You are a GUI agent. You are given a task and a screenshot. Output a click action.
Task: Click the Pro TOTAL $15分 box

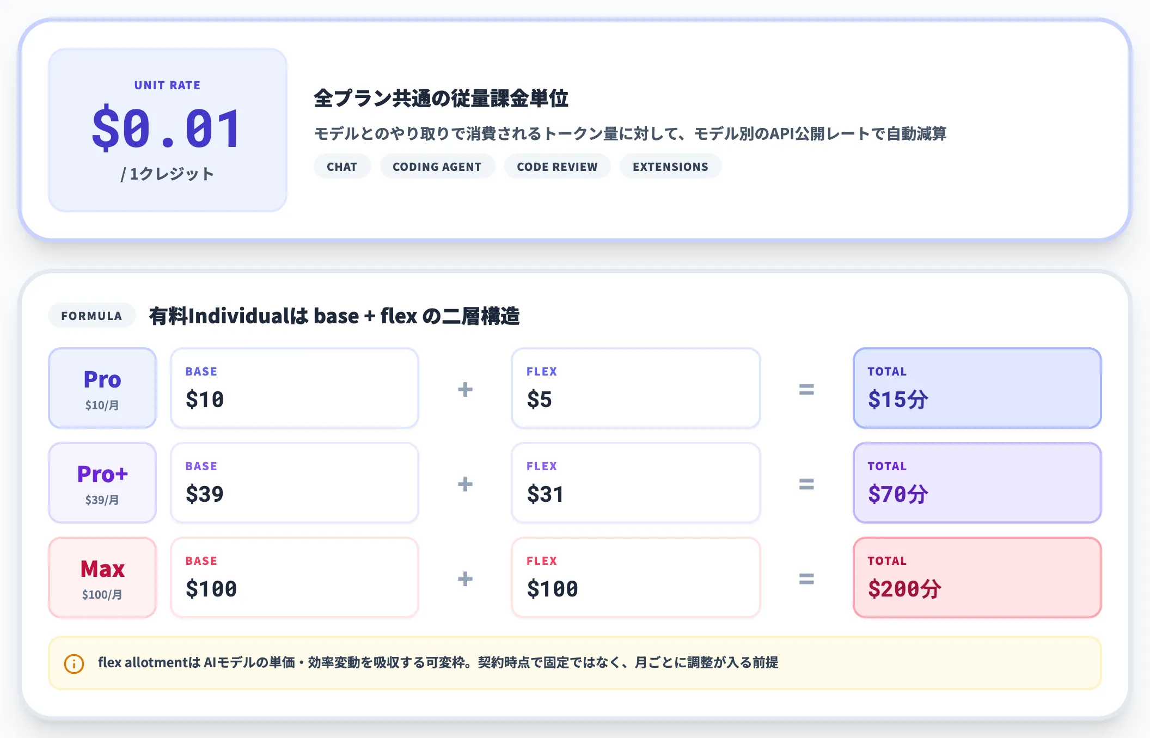coord(977,389)
